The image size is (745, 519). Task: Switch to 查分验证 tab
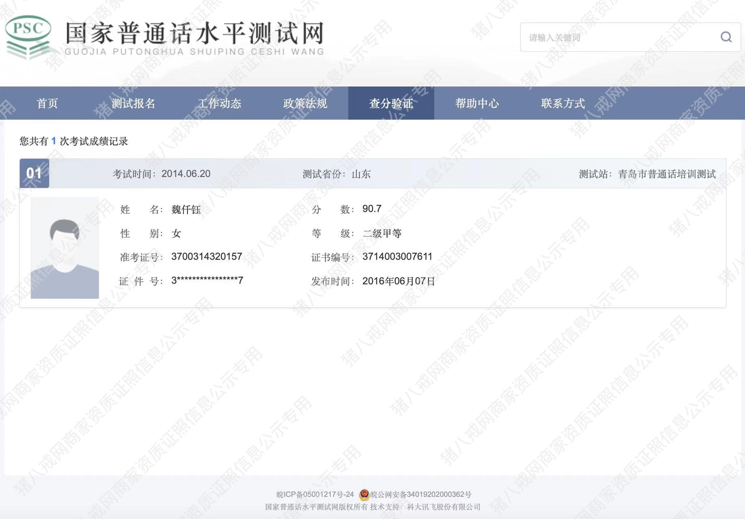coord(391,103)
